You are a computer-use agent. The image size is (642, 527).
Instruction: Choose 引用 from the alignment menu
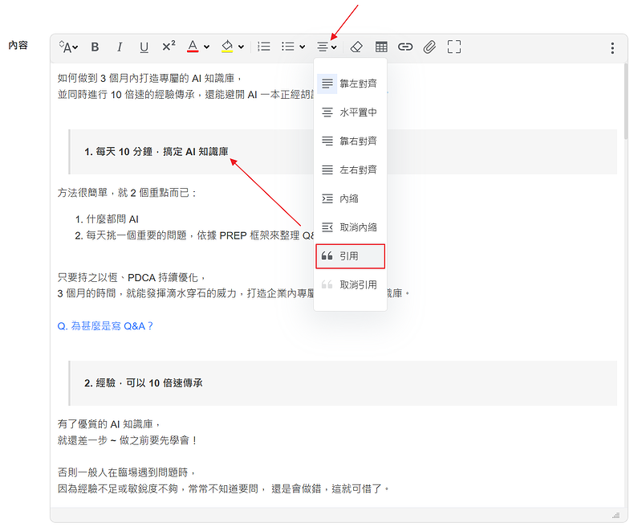pos(350,256)
